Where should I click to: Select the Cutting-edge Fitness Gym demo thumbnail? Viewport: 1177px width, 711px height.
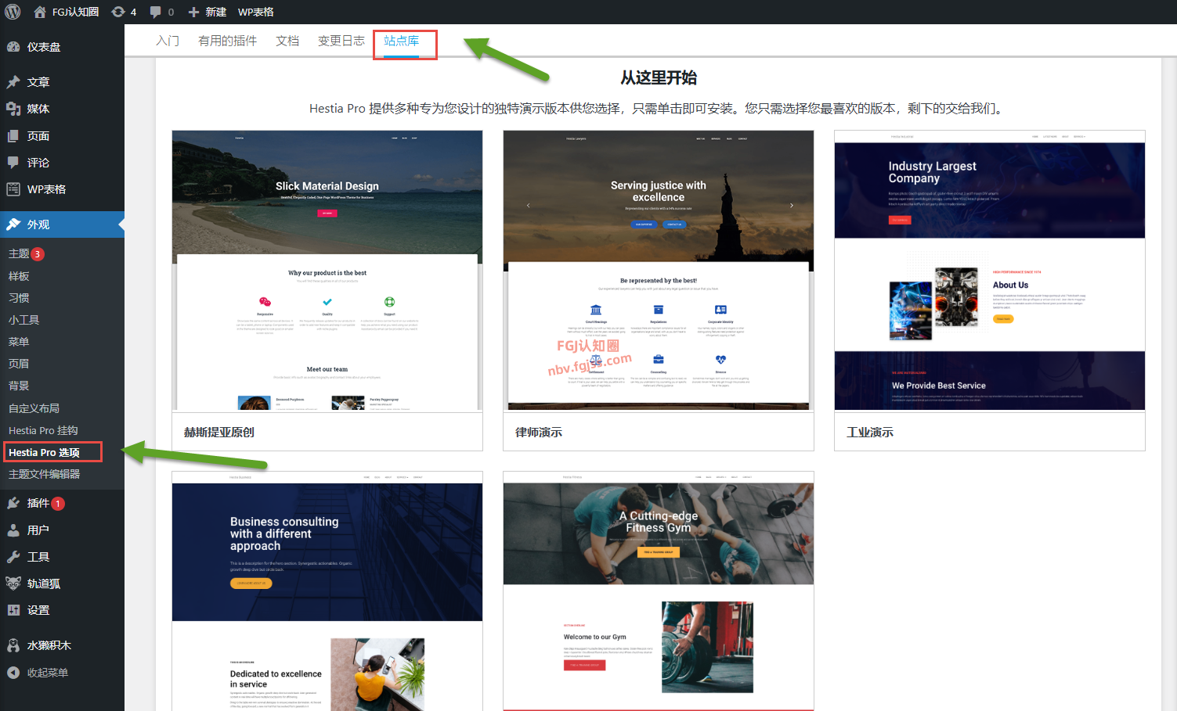659,591
